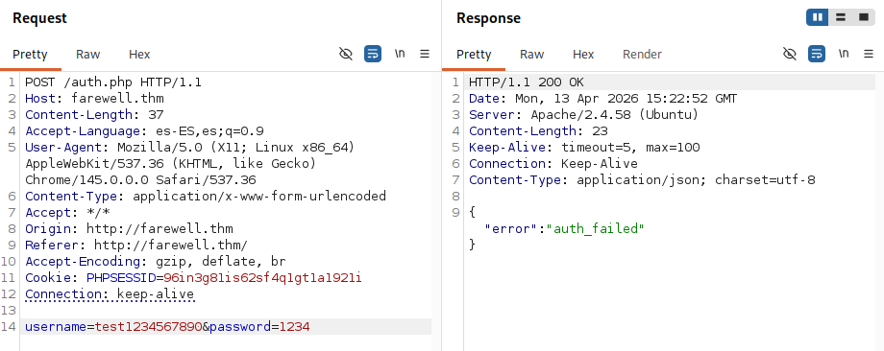Click Content-Length: 37 request header
884x351 pixels.
point(94,115)
